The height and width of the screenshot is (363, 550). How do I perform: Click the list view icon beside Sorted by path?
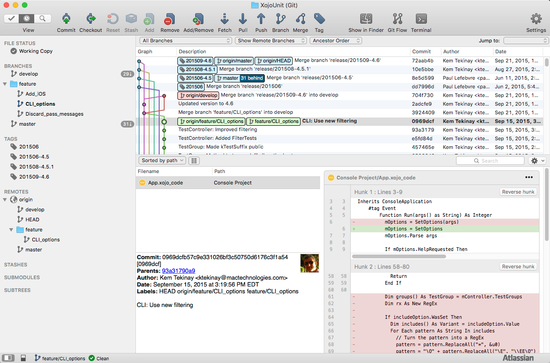(x=194, y=160)
